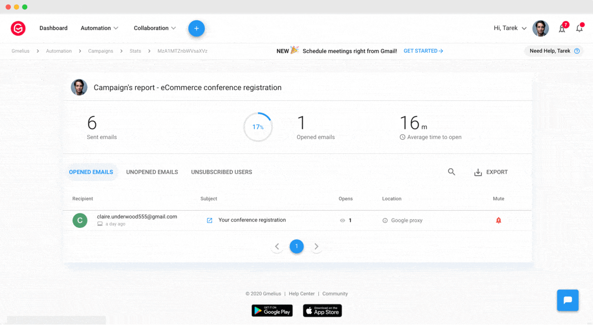Image resolution: width=593 pixels, height=328 pixels.
Task: Open the chat support widget
Action: tap(568, 300)
